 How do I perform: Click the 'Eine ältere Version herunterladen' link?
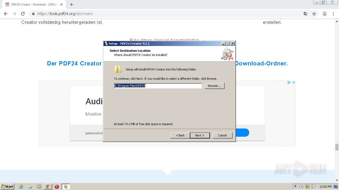(164, 40)
